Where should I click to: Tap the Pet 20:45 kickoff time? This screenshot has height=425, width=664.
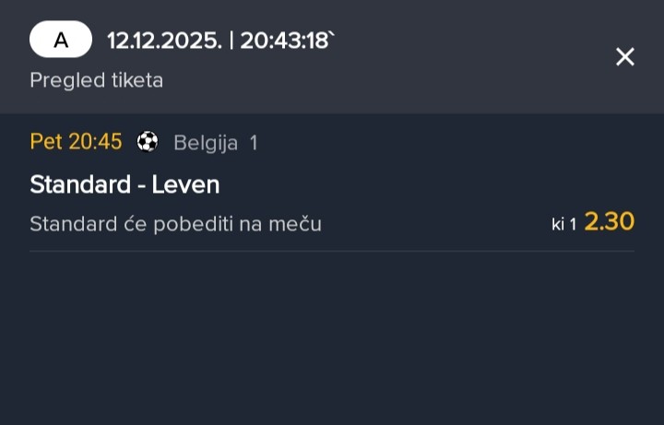tap(76, 142)
